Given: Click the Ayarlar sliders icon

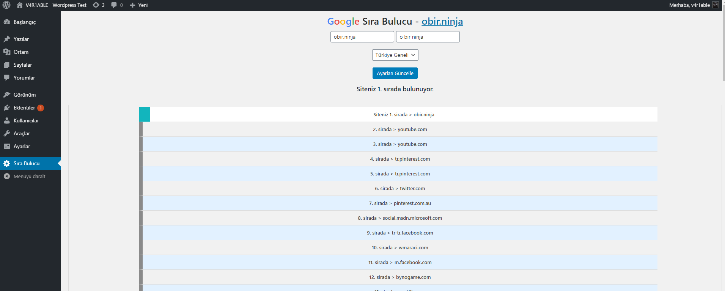Looking at the screenshot, I should point(7,146).
